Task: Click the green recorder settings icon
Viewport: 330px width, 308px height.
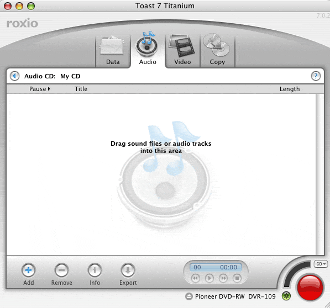Action: pyautogui.click(x=286, y=296)
